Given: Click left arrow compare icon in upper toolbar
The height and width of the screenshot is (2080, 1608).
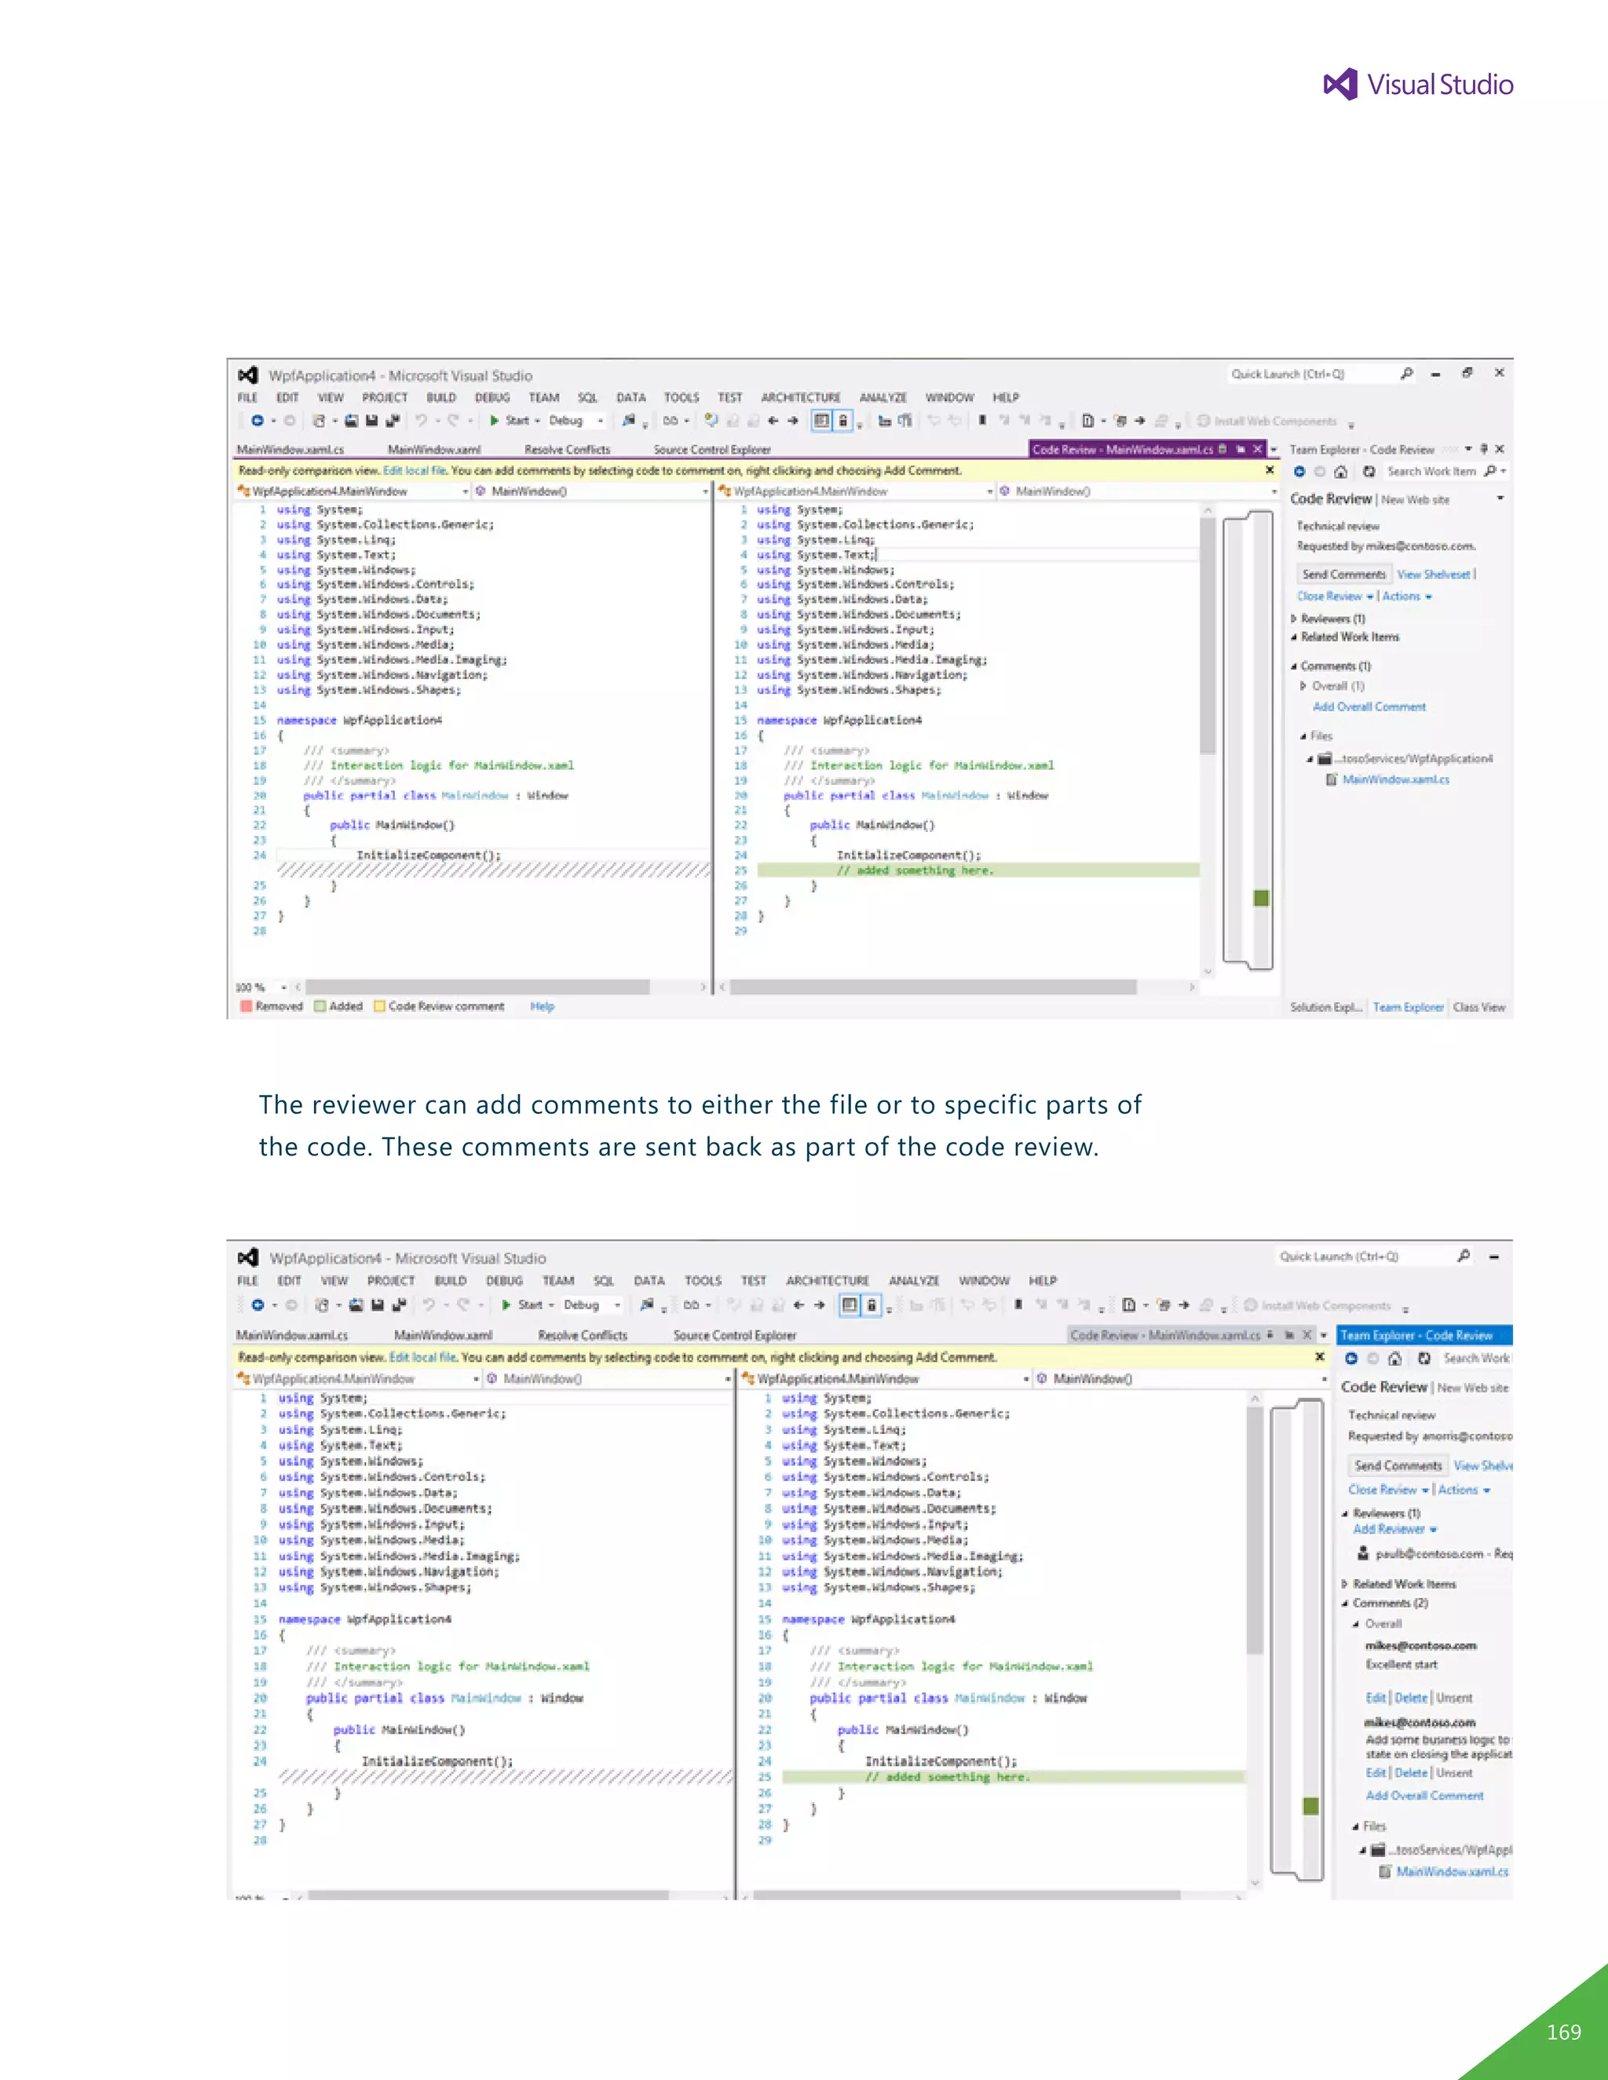Looking at the screenshot, I should click(773, 421).
